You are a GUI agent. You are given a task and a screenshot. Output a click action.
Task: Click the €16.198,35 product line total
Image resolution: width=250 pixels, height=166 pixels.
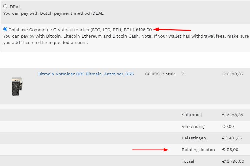(x=233, y=74)
